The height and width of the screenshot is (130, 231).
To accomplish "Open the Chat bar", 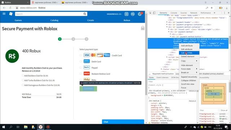I will pos(123,122).
